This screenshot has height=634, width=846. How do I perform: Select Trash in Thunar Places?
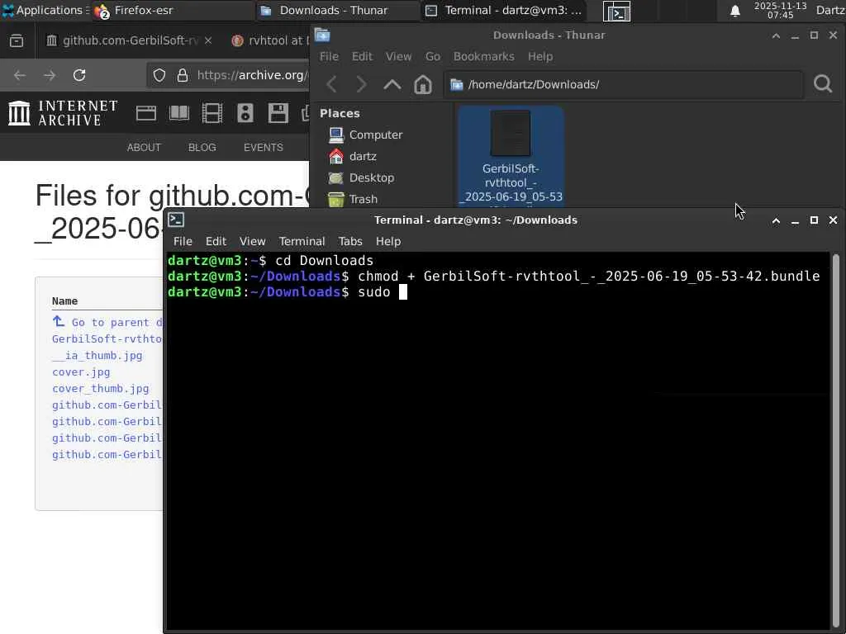click(x=353, y=199)
